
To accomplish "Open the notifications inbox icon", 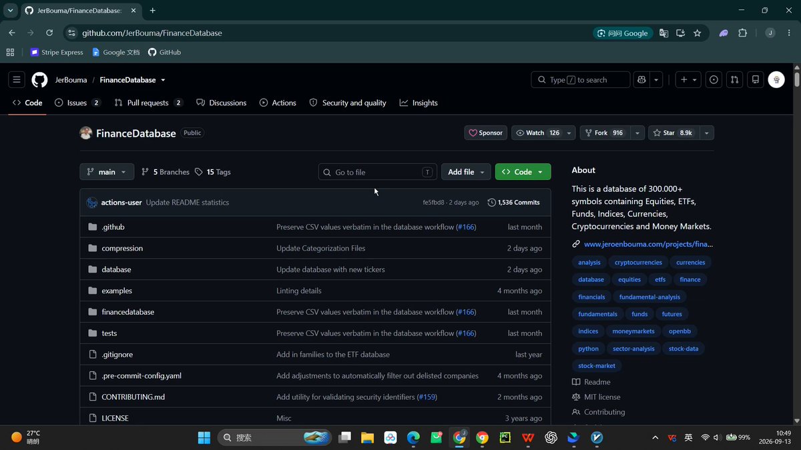I will pyautogui.click(x=755, y=80).
